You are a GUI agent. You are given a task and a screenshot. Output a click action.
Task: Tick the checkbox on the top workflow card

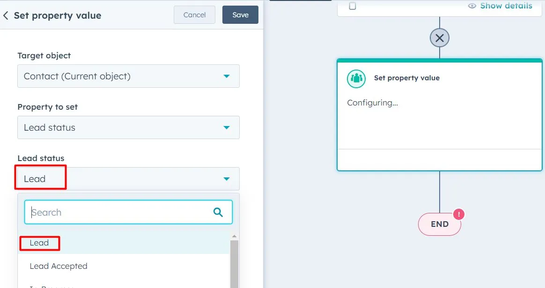353,6
